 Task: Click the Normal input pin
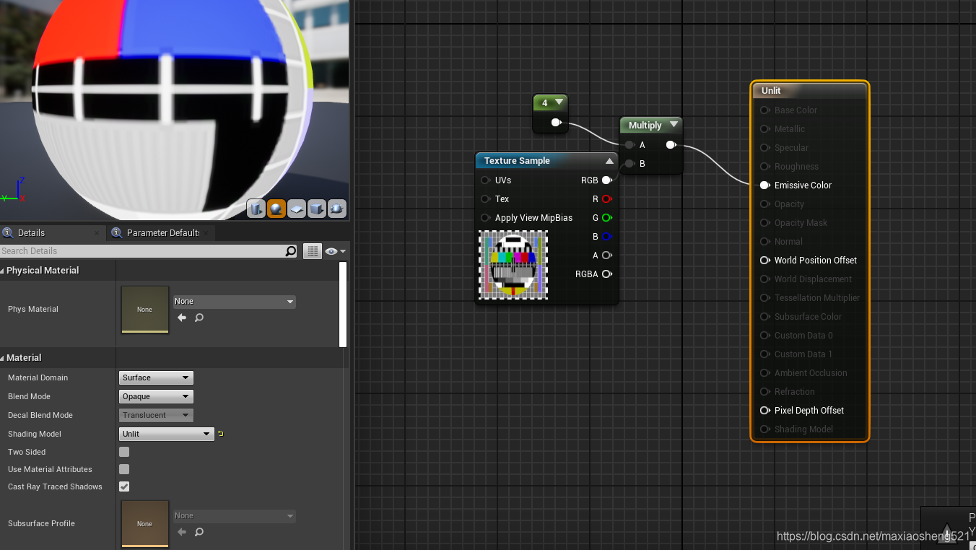coord(764,242)
